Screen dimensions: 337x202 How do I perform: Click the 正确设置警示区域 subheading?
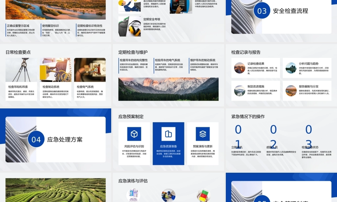tap(18, 26)
